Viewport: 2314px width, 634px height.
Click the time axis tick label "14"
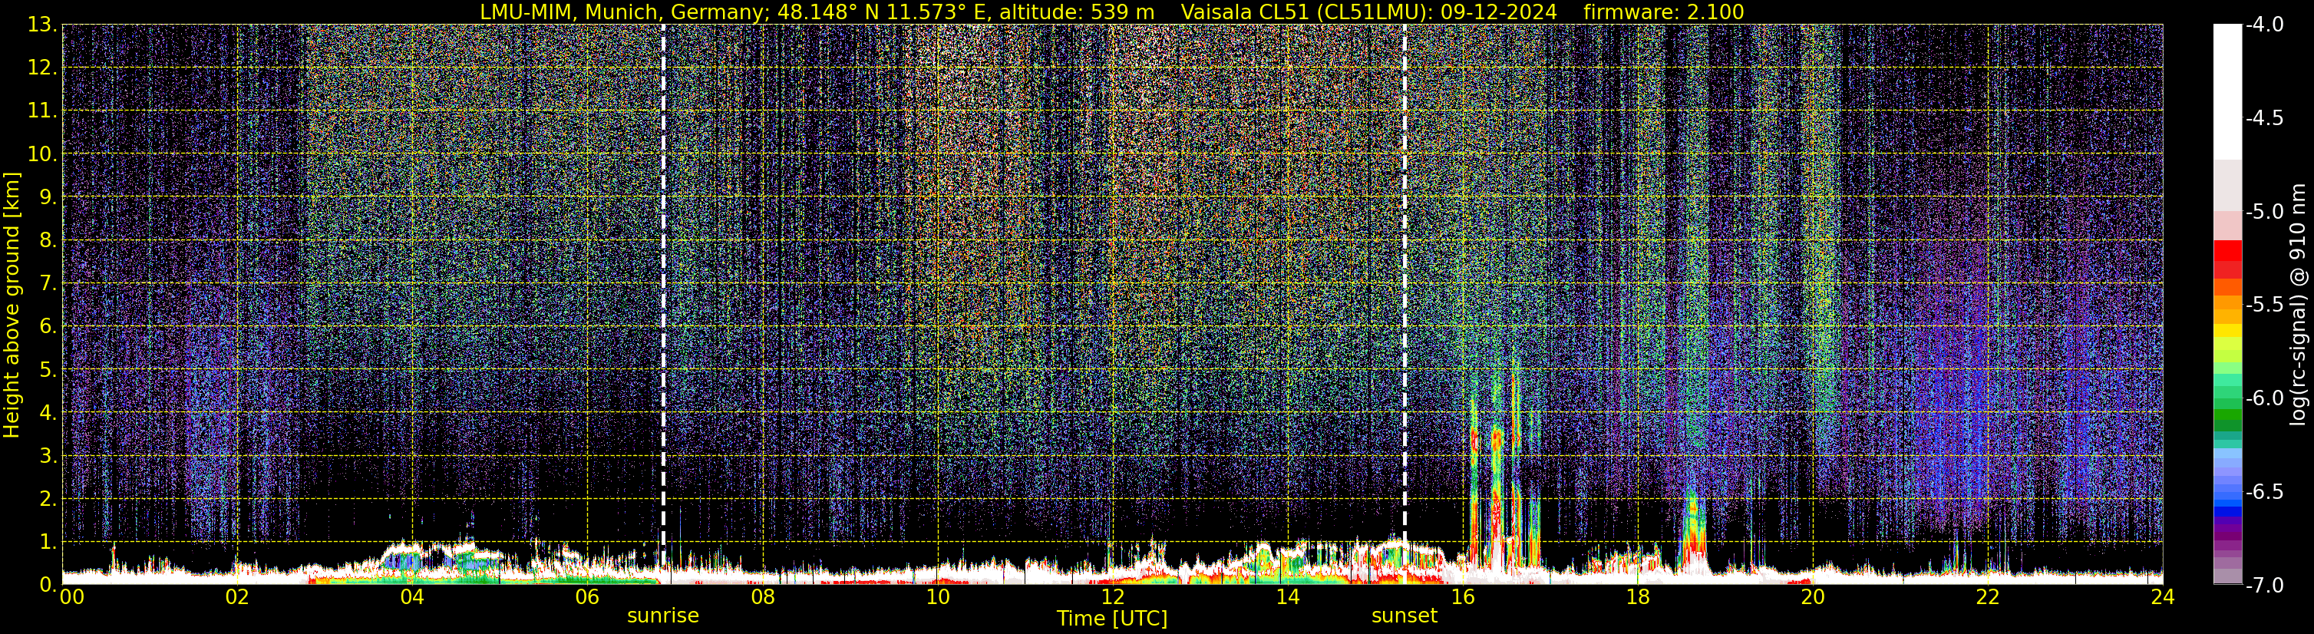(x=1287, y=597)
